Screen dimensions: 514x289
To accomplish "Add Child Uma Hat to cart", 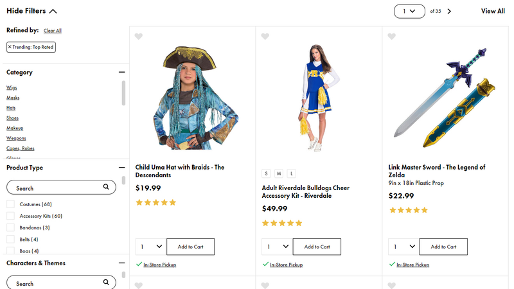I will coord(190,247).
